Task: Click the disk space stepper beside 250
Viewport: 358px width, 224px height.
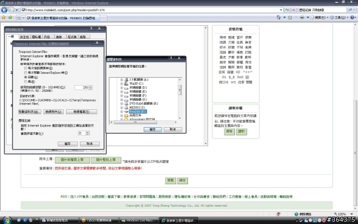Action: 91,87
